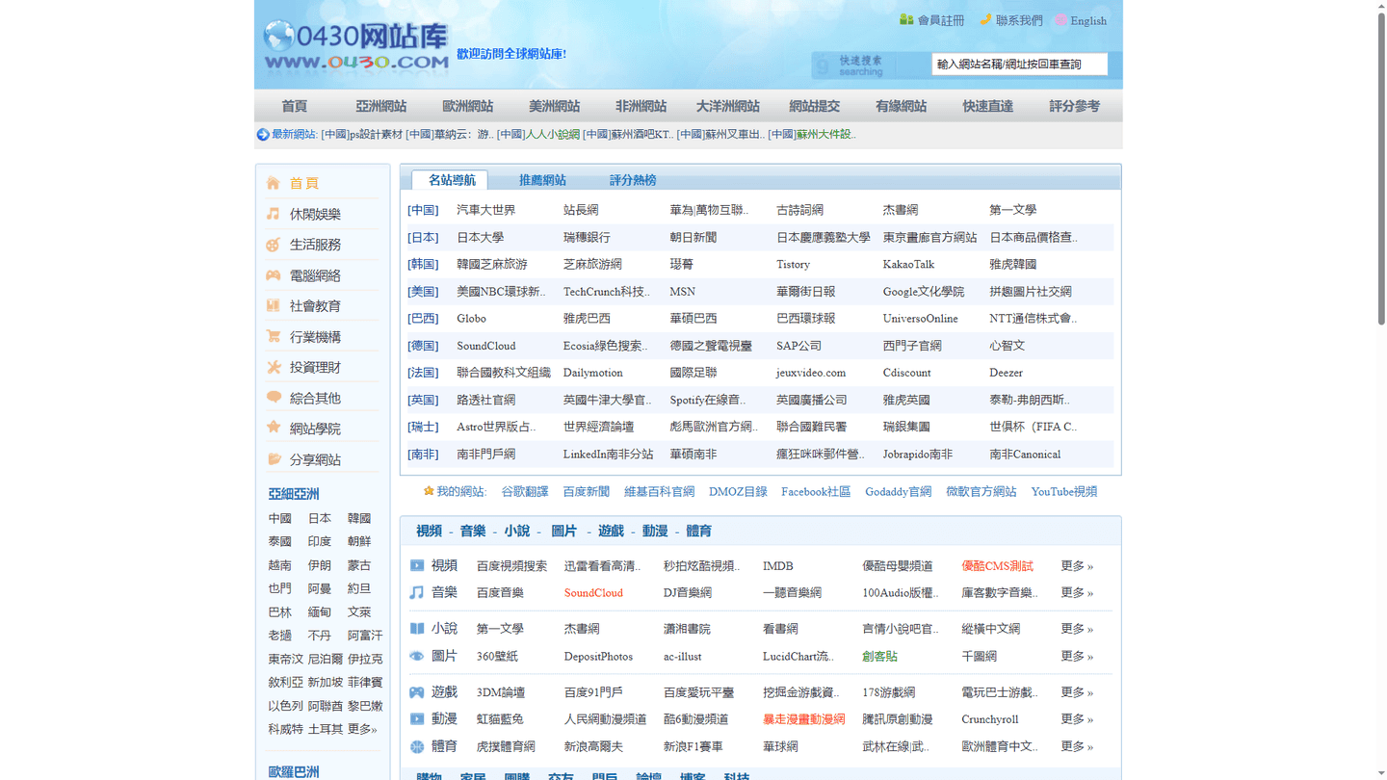
Task: Open the SoundCloud link in 音樂 row
Action: 593,593
